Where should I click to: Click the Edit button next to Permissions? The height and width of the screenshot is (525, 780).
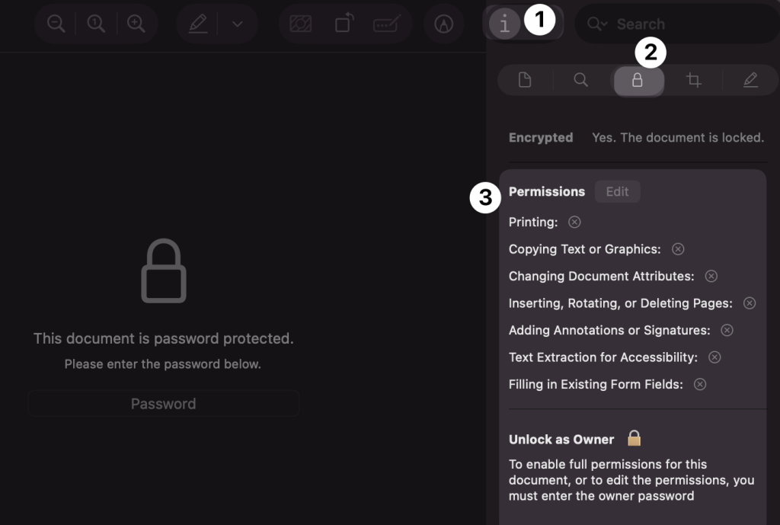click(617, 191)
